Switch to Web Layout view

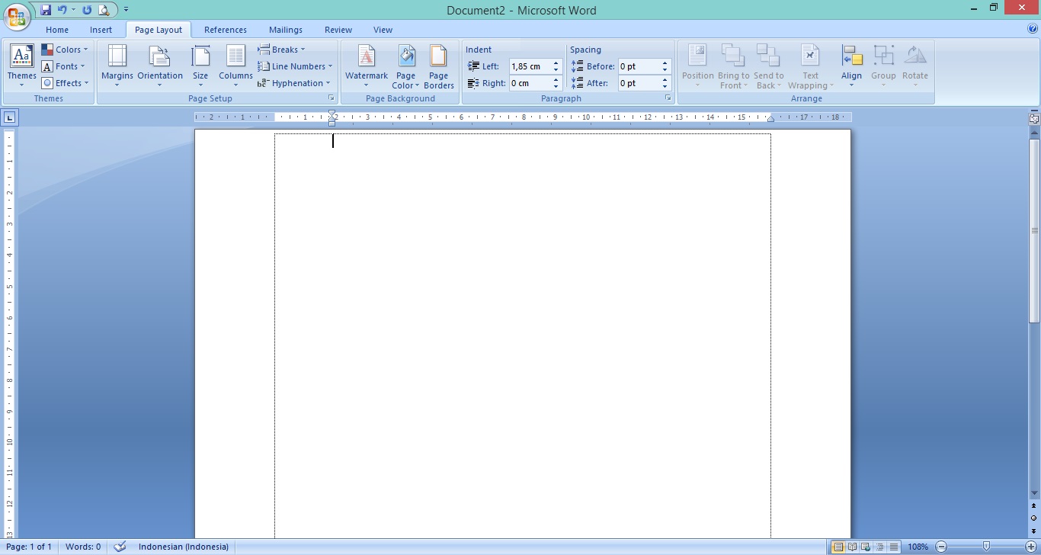tap(866, 547)
